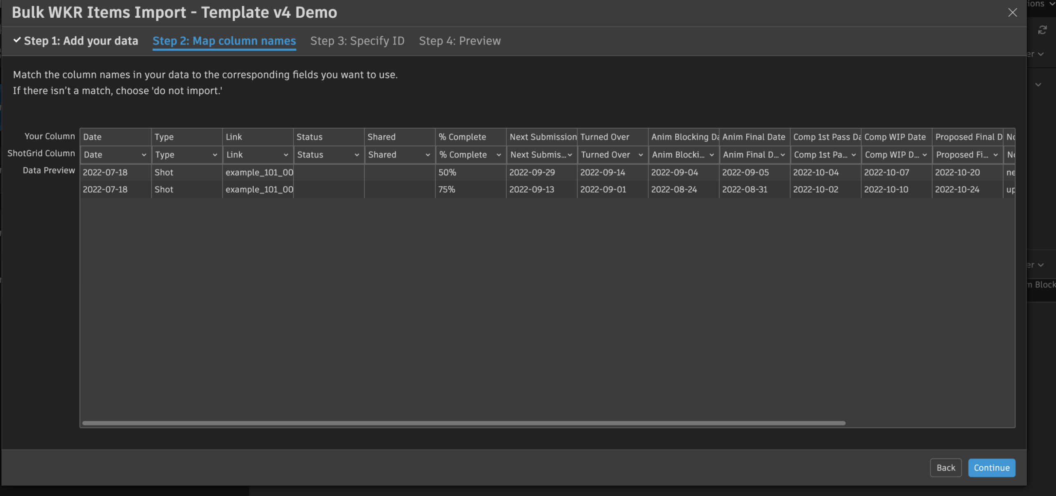Expand the Link mapping dropdown

coord(257,155)
